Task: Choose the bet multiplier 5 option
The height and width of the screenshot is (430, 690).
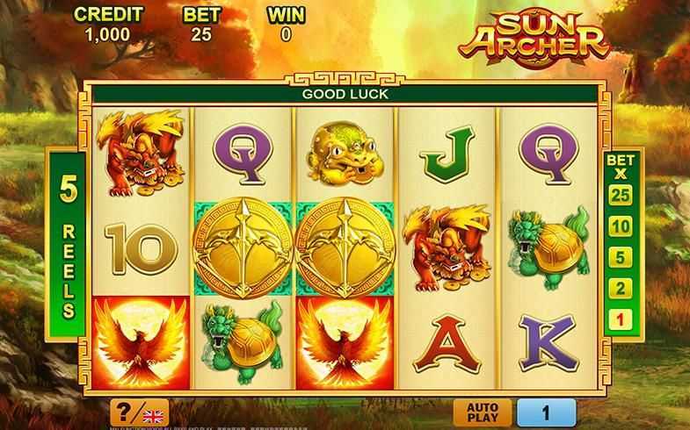Action: pyautogui.click(x=620, y=257)
